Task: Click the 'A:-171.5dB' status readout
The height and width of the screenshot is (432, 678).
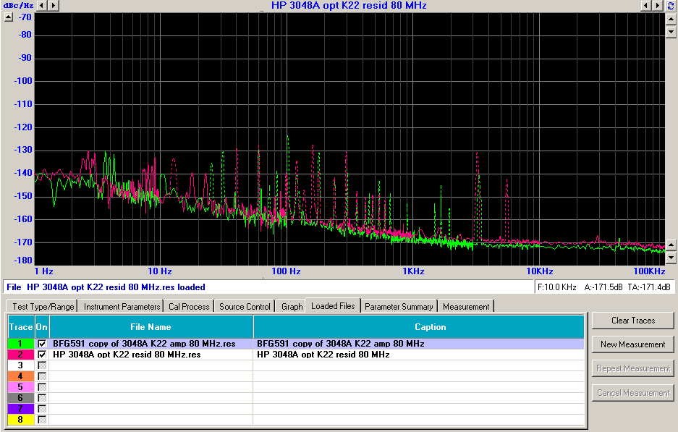Action: (603, 287)
